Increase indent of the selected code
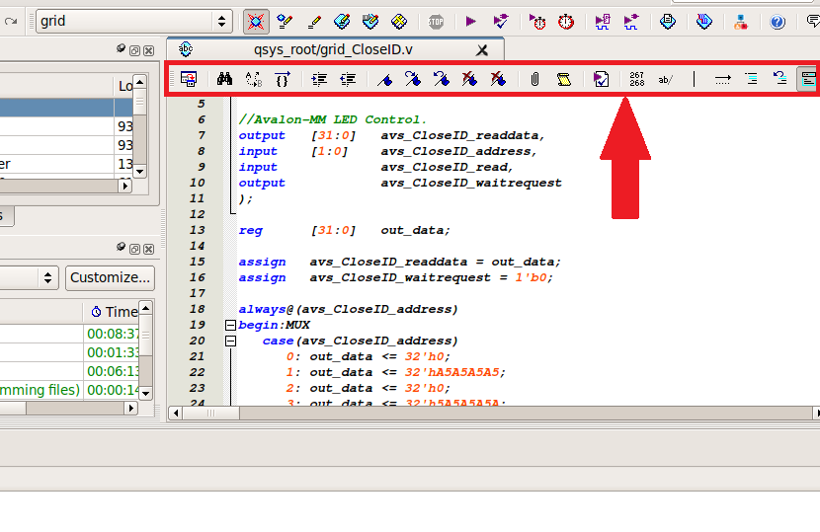 pos(319,79)
